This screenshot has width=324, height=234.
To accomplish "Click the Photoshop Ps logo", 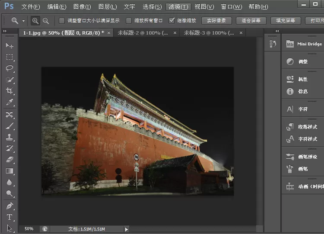I will [x=9, y=6].
